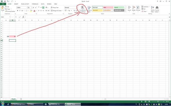Toggle Wrap Text
171x106 pixels.
coord(55,7)
